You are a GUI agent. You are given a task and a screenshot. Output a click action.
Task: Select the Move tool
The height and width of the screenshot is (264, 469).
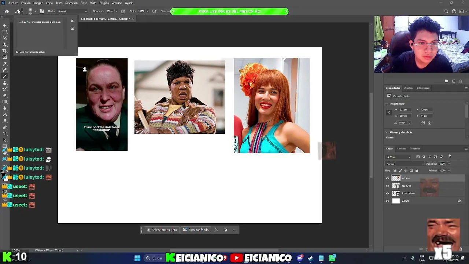pos(5,25)
